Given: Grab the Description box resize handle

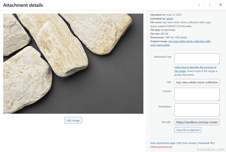Looking at the screenshot, I should (218, 115).
